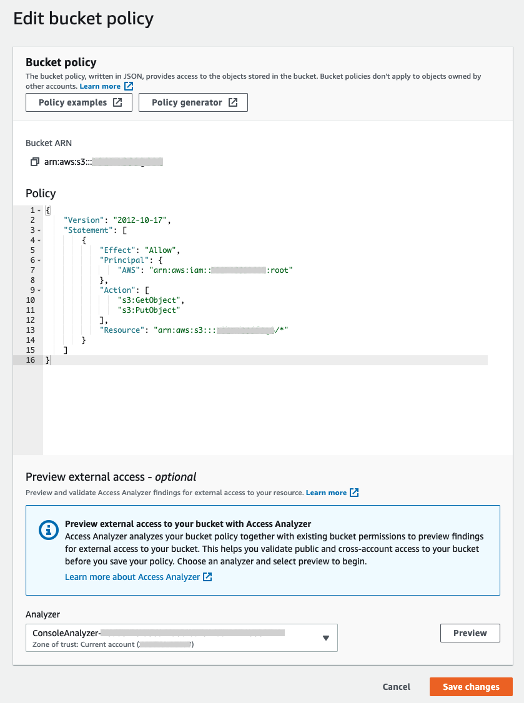Click Save changes
Viewport: 524px width, 703px height.
tap(470, 686)
